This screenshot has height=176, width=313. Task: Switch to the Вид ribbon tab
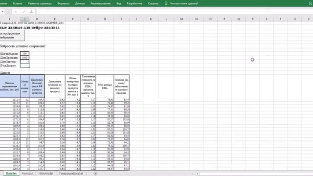coord(118,3)
